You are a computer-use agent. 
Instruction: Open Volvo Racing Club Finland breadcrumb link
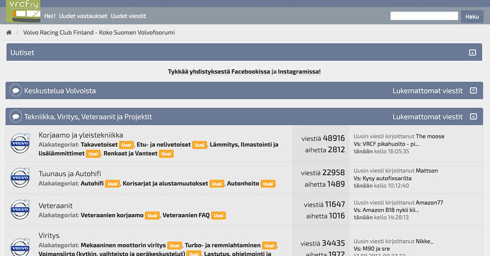click(99, 33)
